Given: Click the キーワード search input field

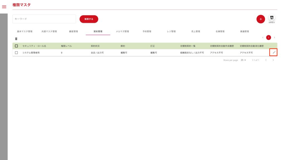Looking at the screenshot, I should coord(44,19).
